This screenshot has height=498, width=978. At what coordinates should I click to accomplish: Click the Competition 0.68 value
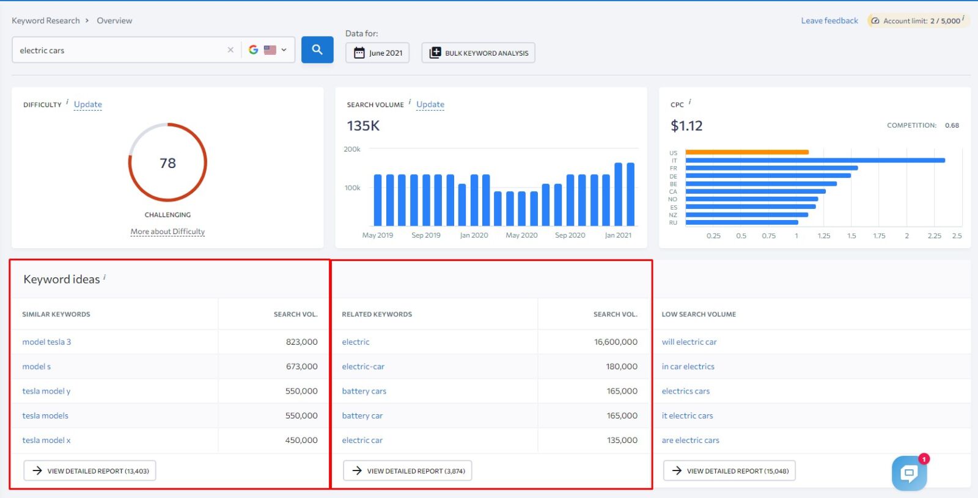click(952, 125)
